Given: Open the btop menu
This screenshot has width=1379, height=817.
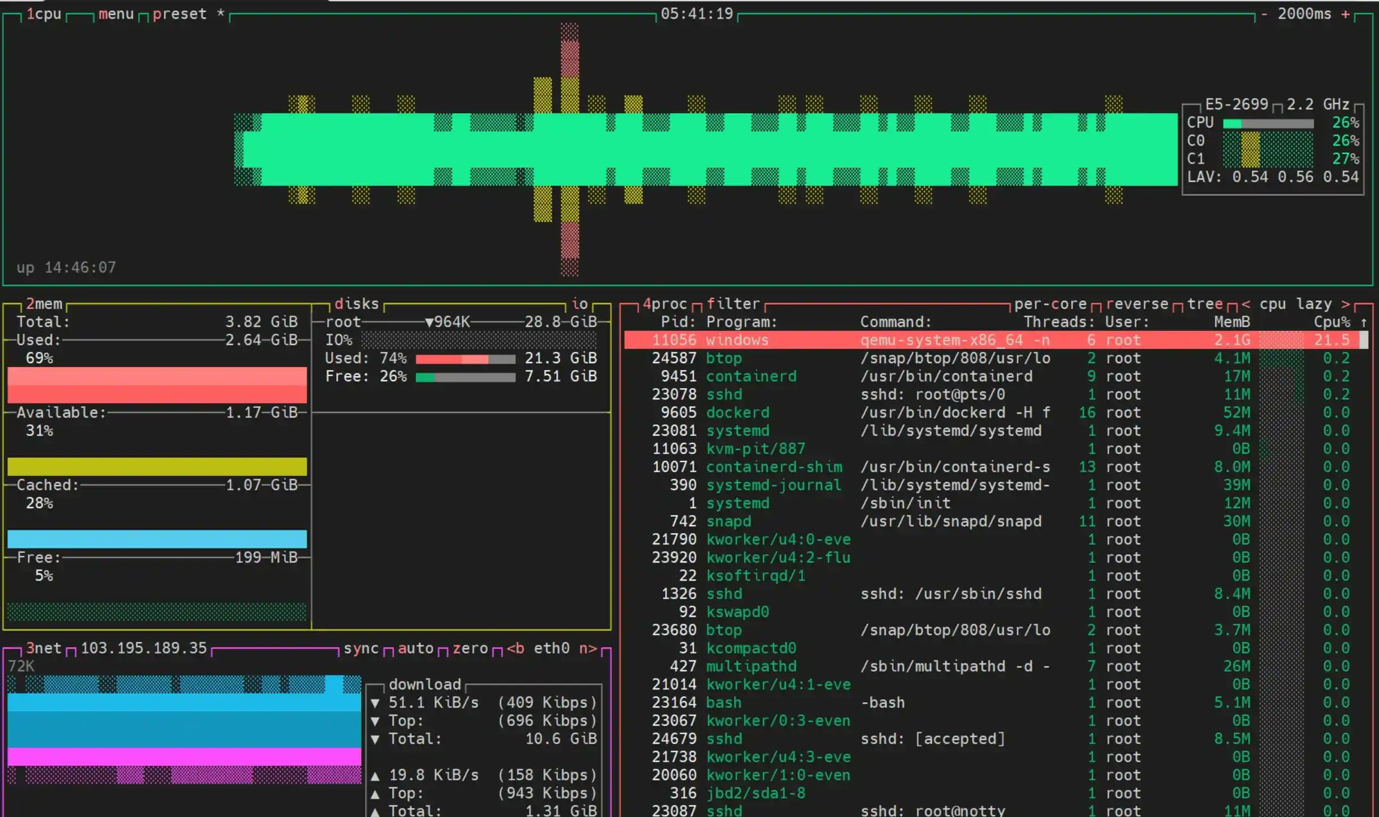Looking at the screenshot, I should click(x=116, y=14).
